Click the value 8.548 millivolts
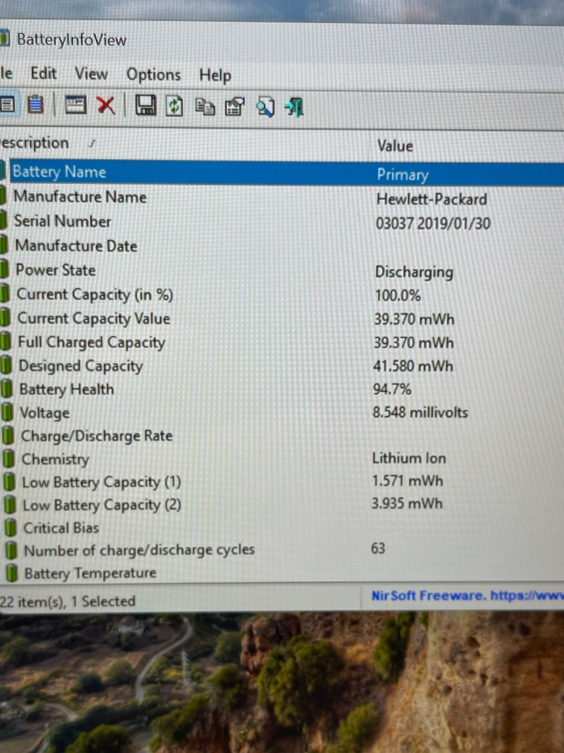This screenshot has height=753, width=564. click(x=420, y=412)
